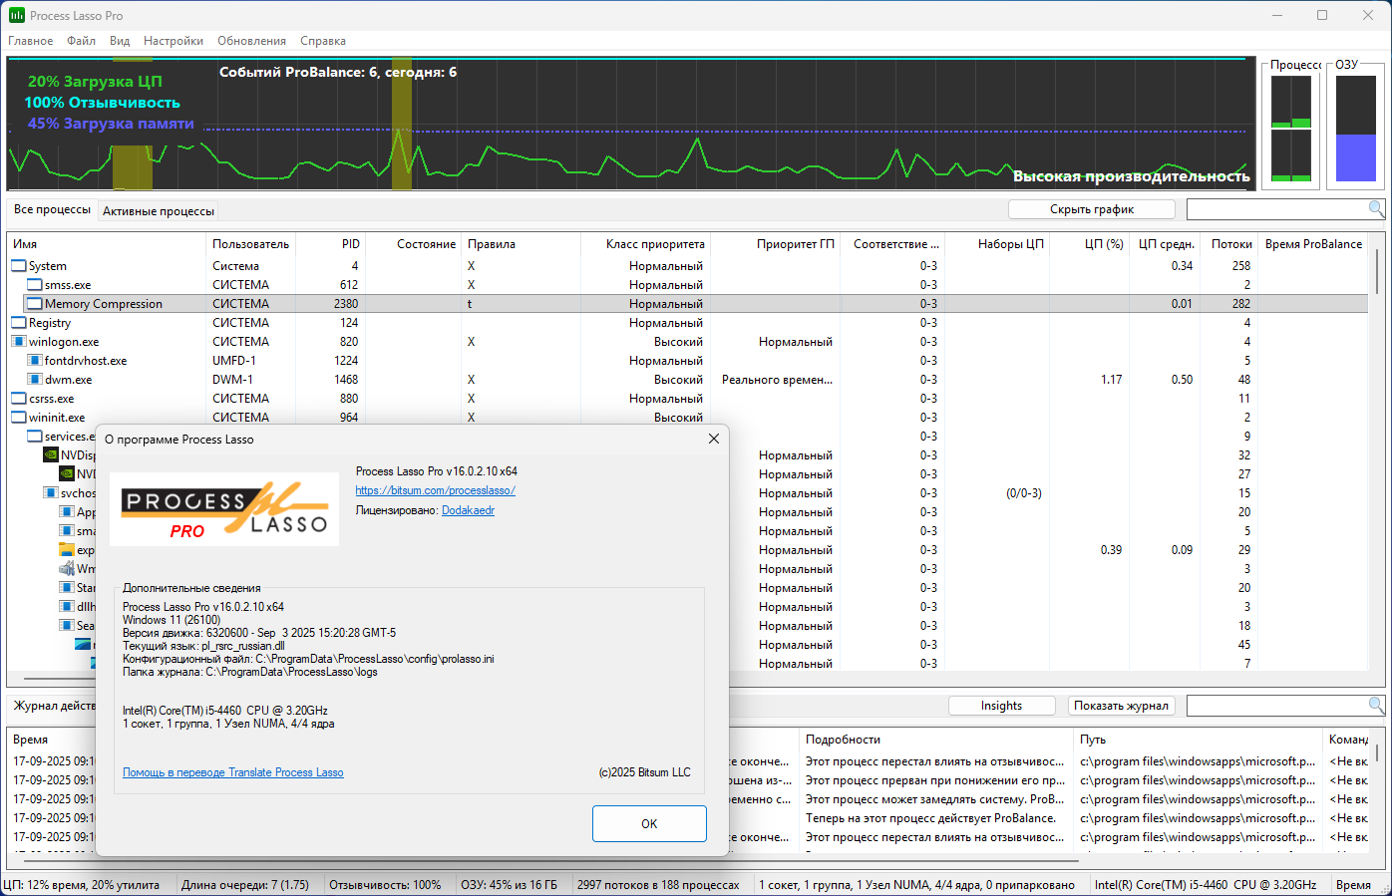Viewport: 1392px width, 896px height.
Task: Click the csrss.exe process icon
Action: pos(19,399)
